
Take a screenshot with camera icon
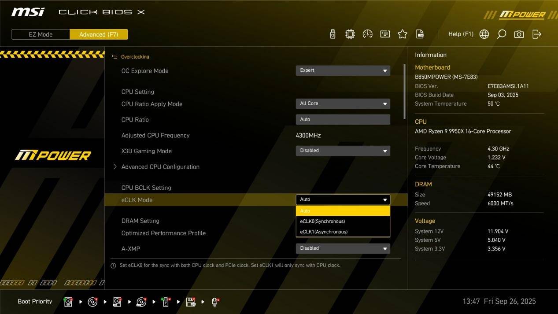(x=519, y=34)
